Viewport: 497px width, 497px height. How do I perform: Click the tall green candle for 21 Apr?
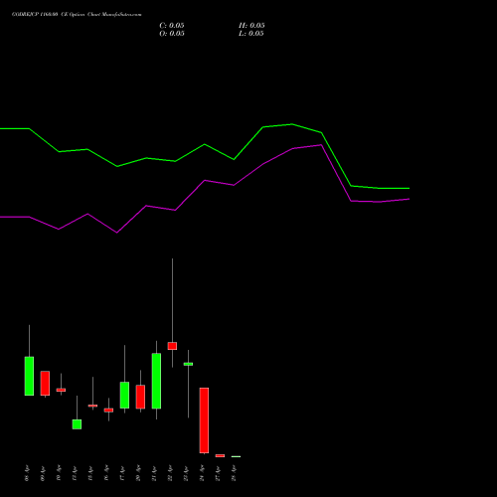[x=156, y=381]
